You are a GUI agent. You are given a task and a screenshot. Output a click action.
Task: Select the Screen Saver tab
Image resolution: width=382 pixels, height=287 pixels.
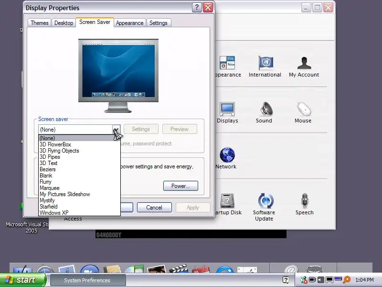95,22
